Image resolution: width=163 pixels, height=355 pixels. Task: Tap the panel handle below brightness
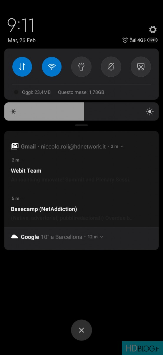(x=81, y=125)
